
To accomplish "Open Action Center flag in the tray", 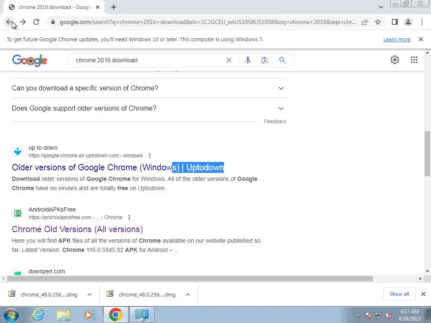I will 368,315.
